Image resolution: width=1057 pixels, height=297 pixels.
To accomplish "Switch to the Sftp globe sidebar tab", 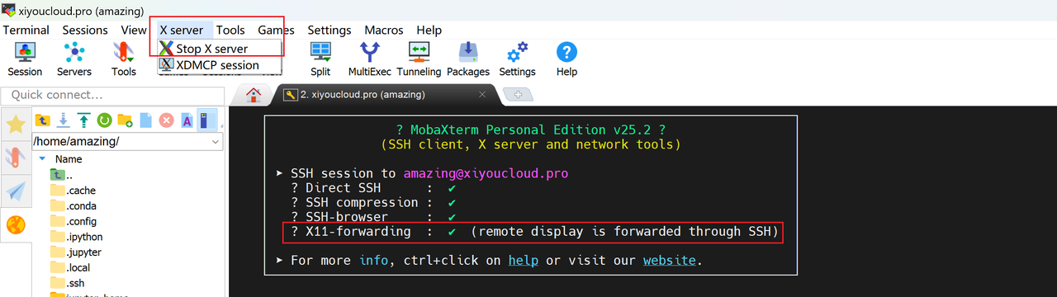I will click(x=15, y=224).
